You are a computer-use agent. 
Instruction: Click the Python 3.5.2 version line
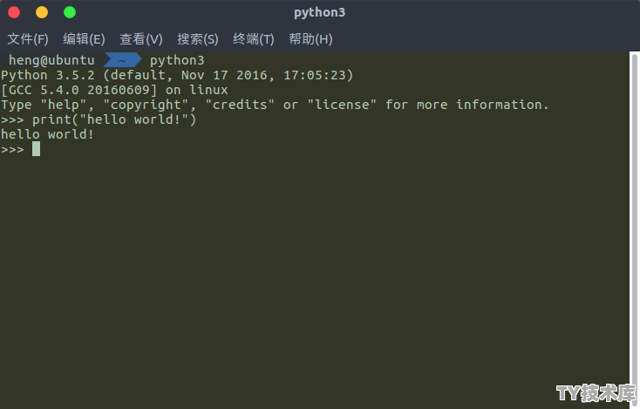[177, 75]
